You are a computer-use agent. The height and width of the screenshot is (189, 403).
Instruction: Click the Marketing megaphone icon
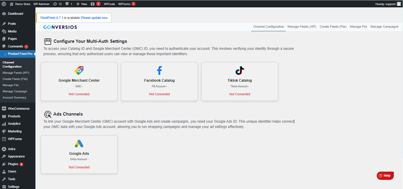4,131
